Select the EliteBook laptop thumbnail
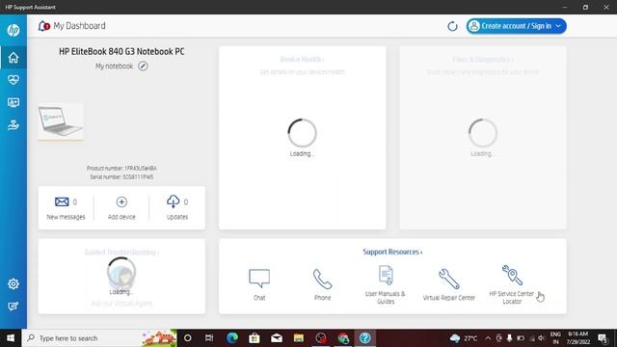The image size is (617, 347). pos(61,121)
